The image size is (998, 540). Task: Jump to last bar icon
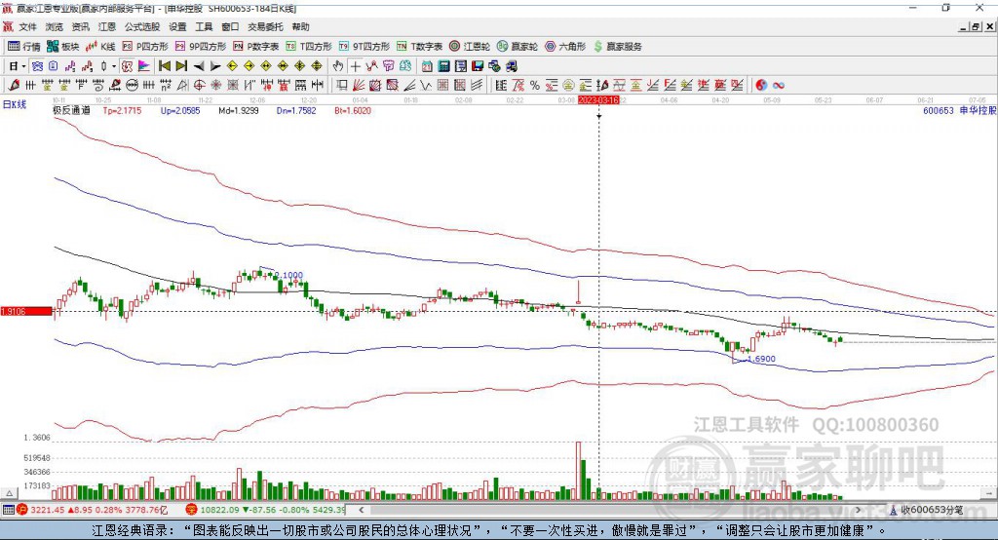click(x=181, y=66)
